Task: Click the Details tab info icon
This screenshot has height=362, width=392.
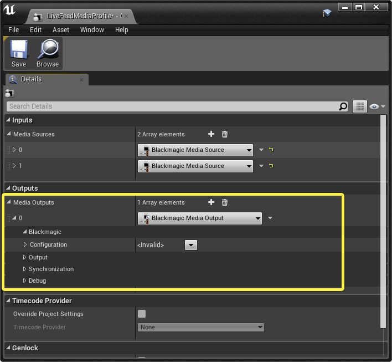Action: 13,79
